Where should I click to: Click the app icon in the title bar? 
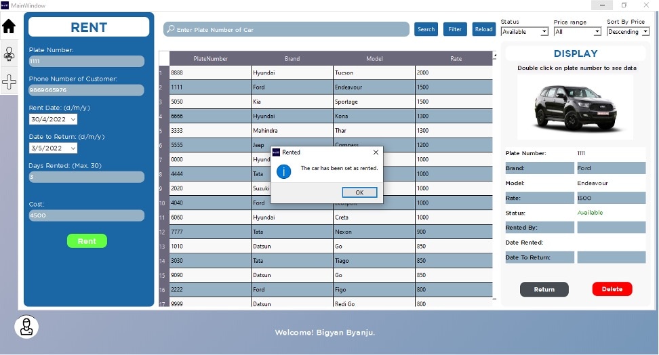point(5,5)
